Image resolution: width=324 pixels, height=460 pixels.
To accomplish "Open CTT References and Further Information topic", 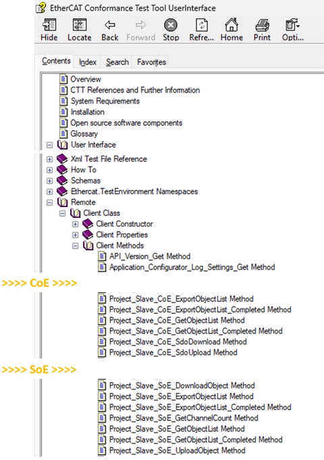I will 135,90.
